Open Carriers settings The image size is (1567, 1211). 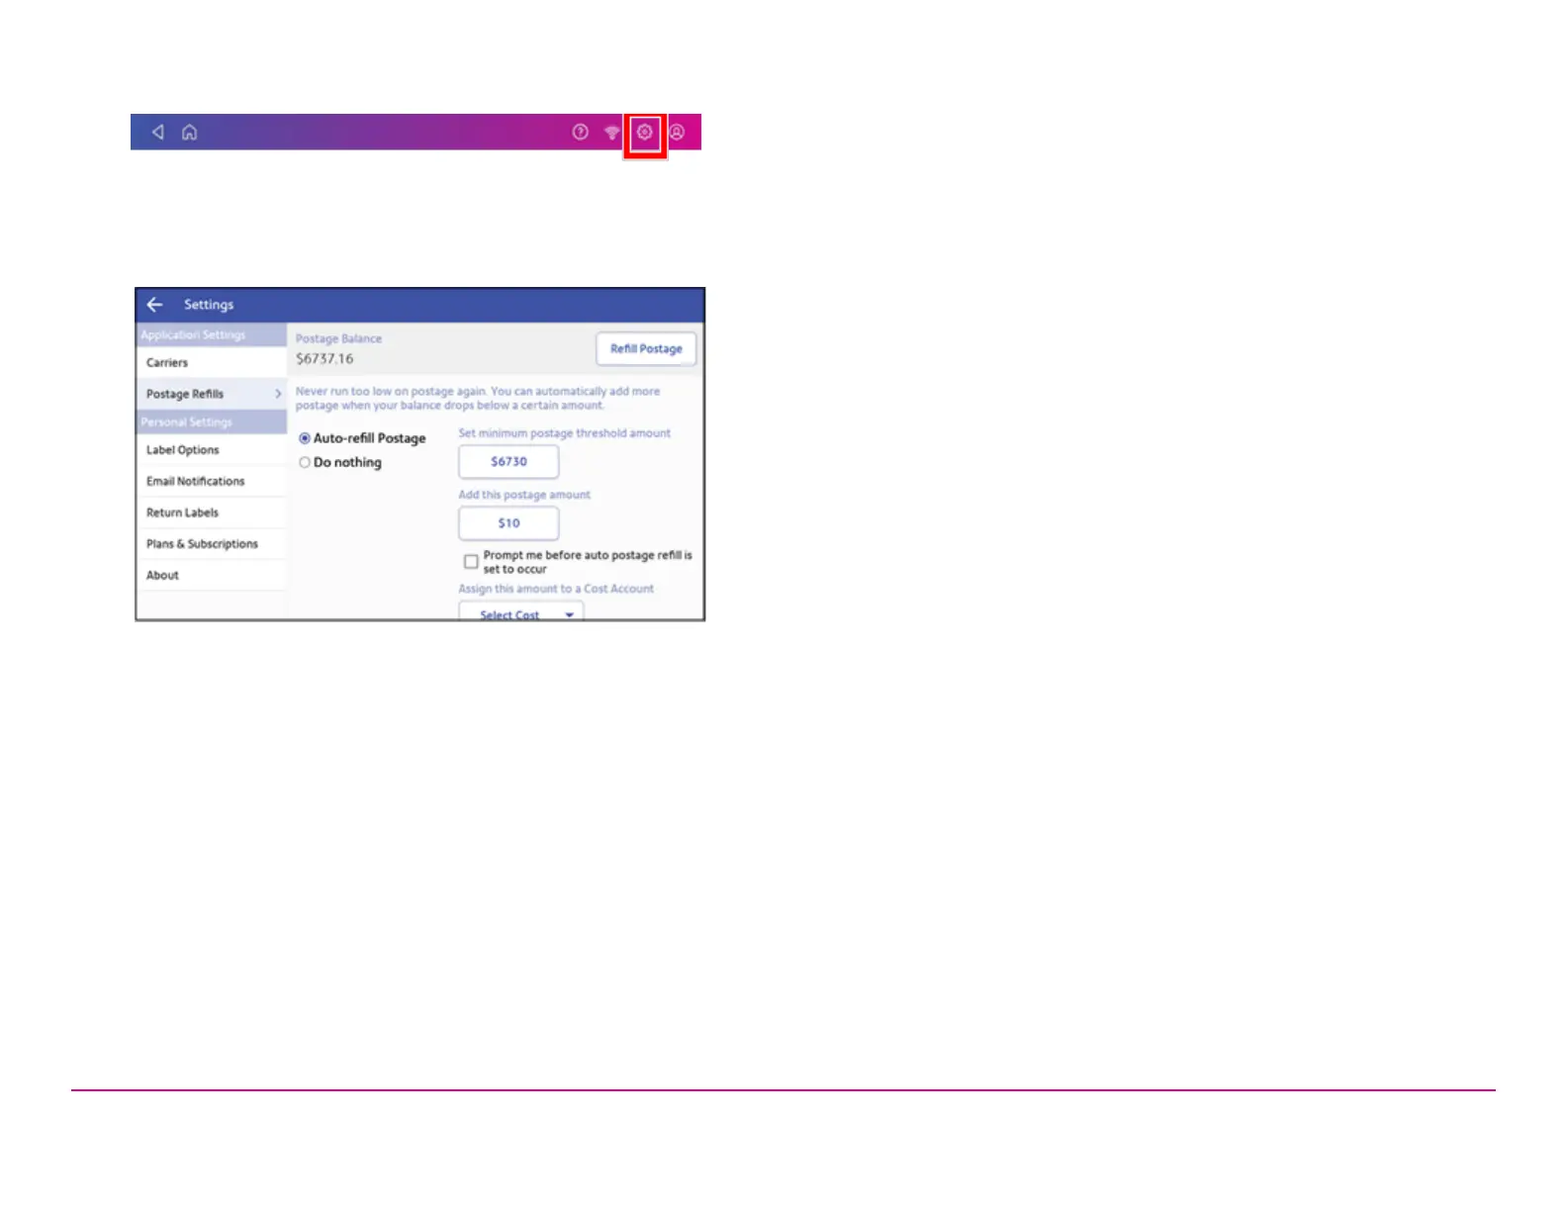(212, 362)
